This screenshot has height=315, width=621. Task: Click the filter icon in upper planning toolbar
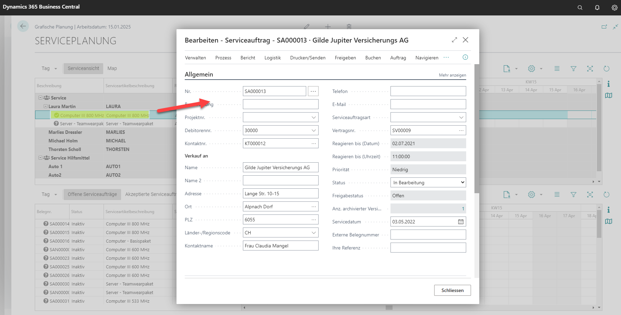574,69
